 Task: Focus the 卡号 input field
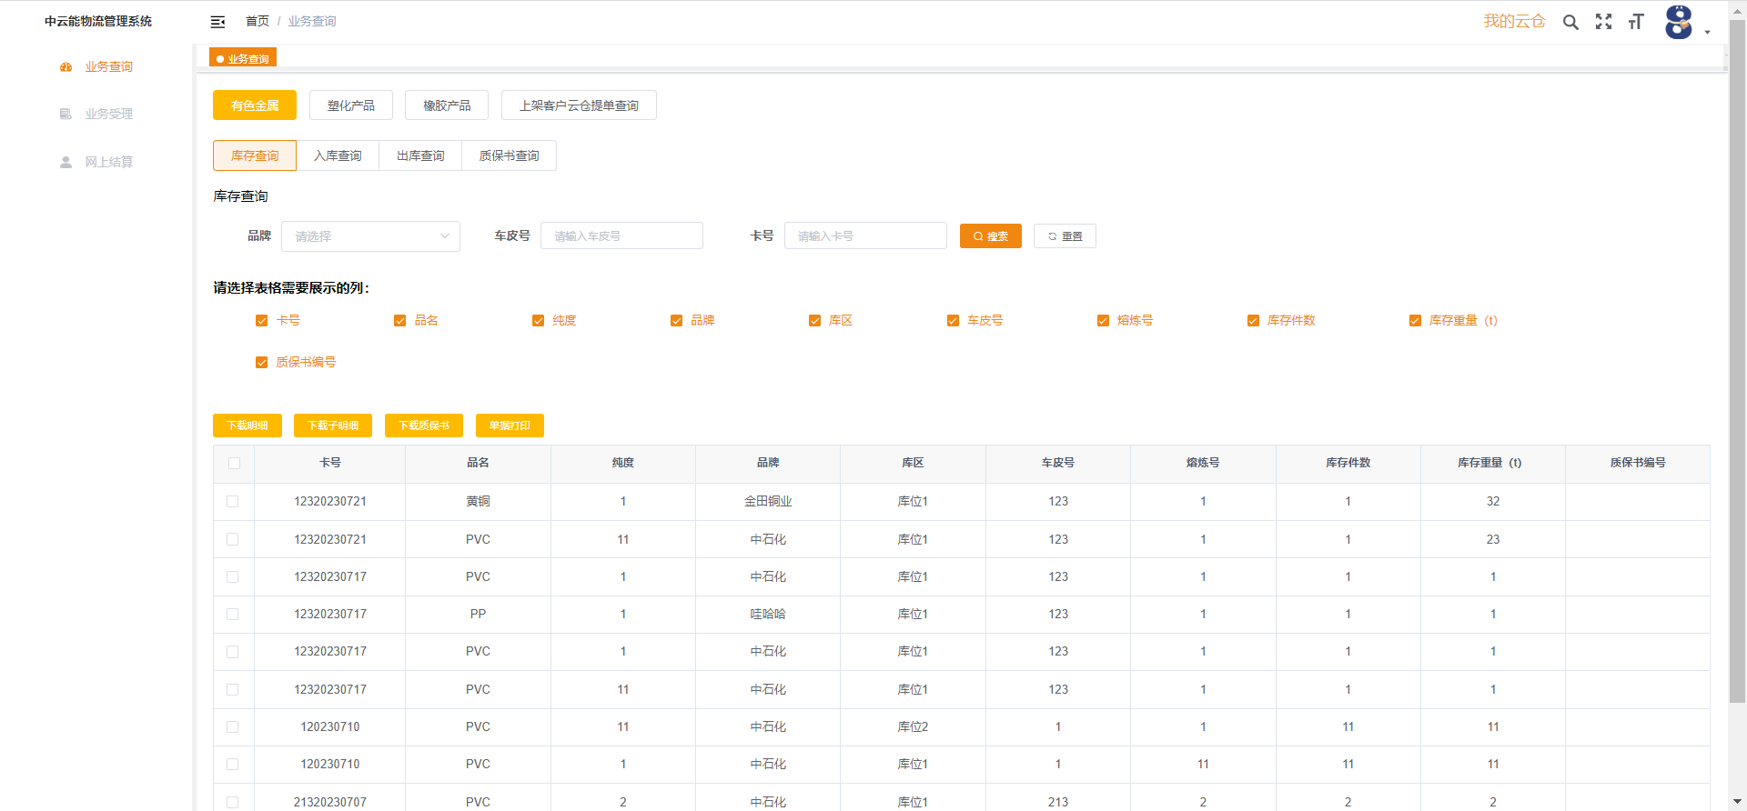pos(865,235)
